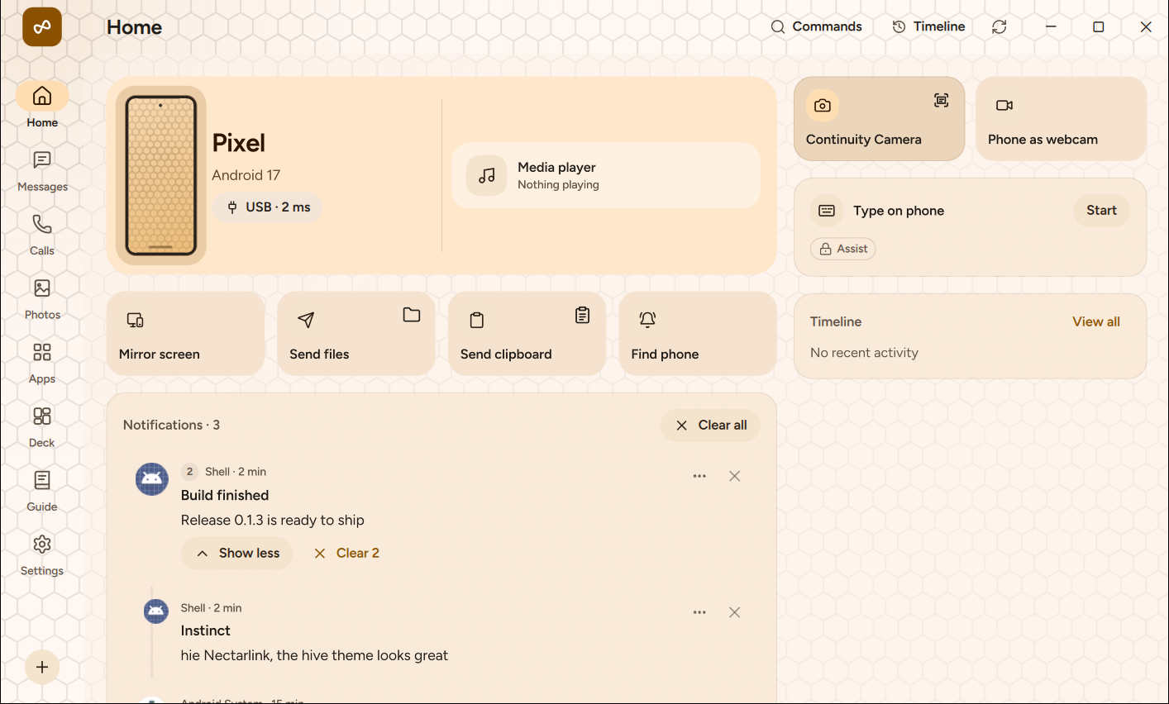
Task: Go to the Home sidebar tab
Action: point(42,106)
